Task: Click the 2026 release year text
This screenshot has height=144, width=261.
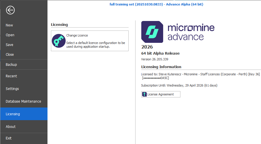Action: pos(147,47)
